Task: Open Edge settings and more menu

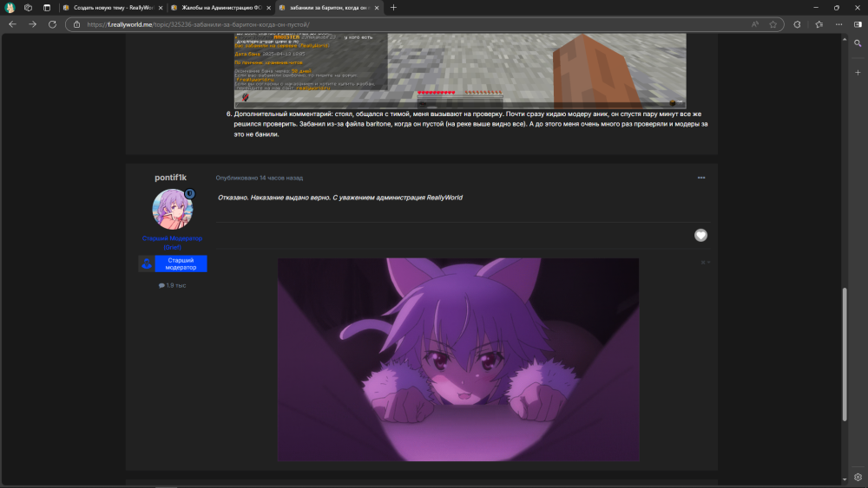Action: click(x=838, y=24)
